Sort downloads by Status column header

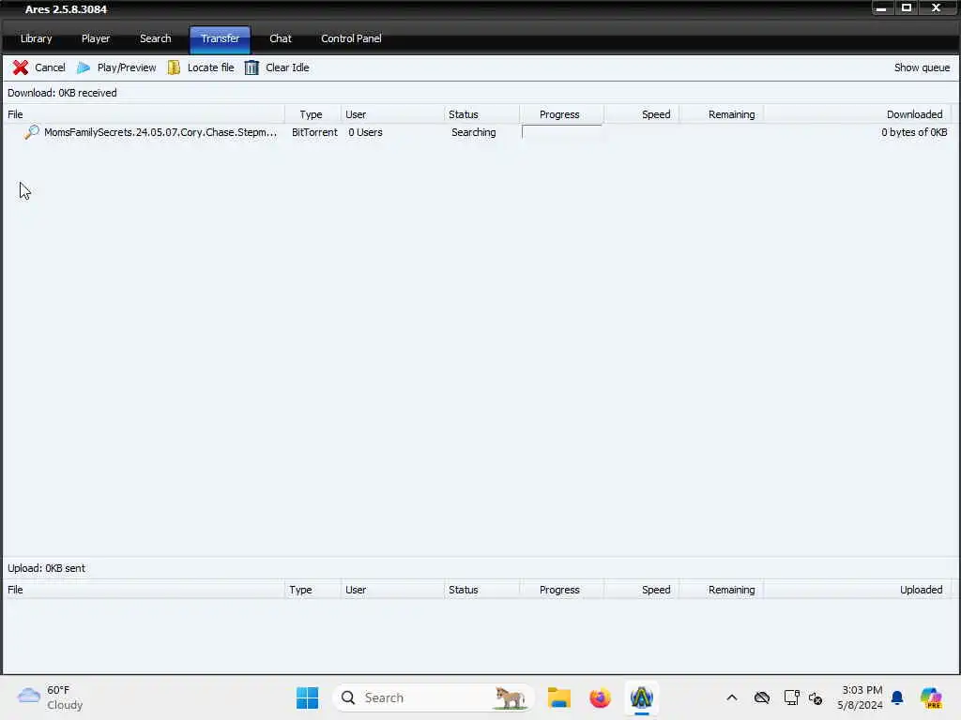pos(481,114)
